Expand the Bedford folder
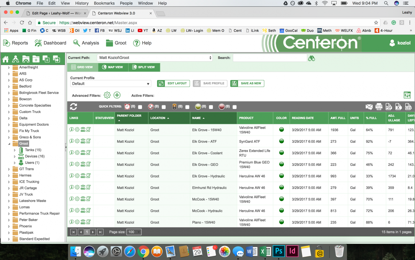The width and height of the screenshot is (415, 260). coord(9,87)
